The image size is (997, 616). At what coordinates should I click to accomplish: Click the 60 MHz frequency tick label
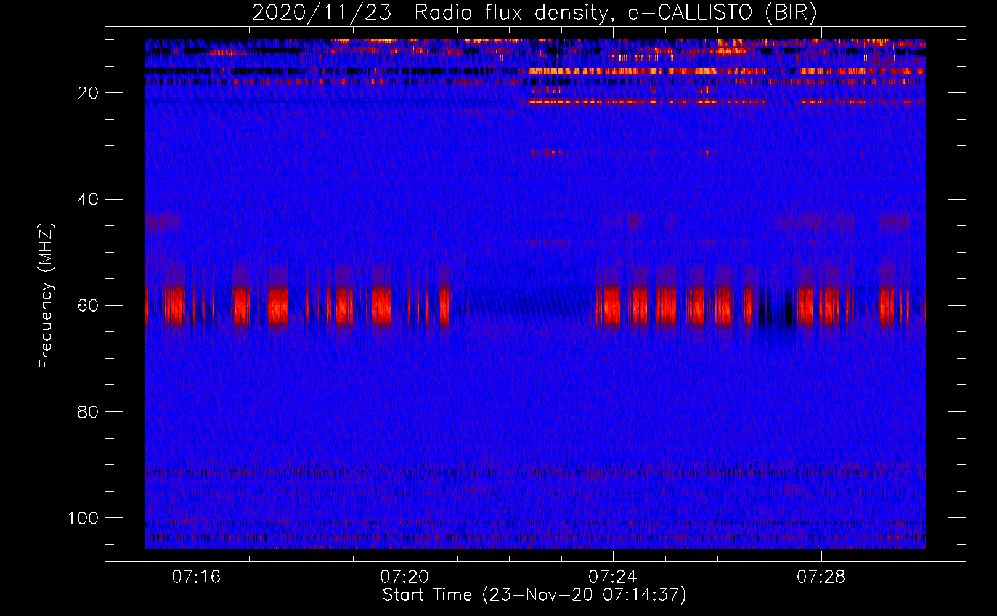click(88, 306)
